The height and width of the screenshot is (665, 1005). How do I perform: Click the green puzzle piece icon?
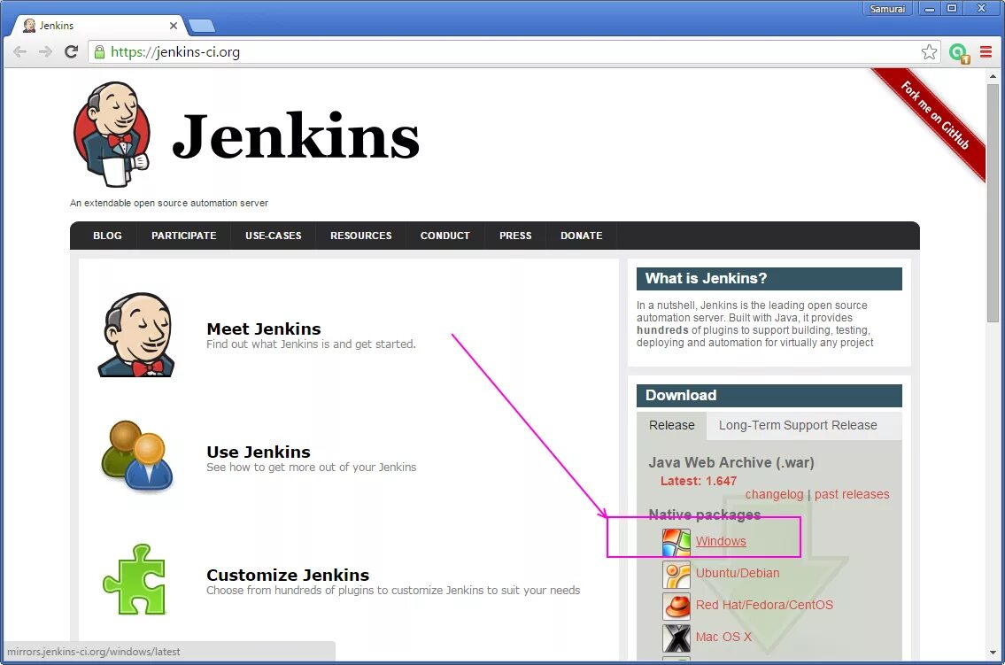(135, 579)
